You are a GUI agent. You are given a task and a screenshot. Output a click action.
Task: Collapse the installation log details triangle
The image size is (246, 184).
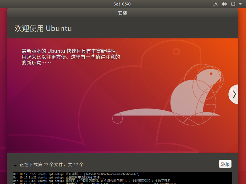coord(15,165)
